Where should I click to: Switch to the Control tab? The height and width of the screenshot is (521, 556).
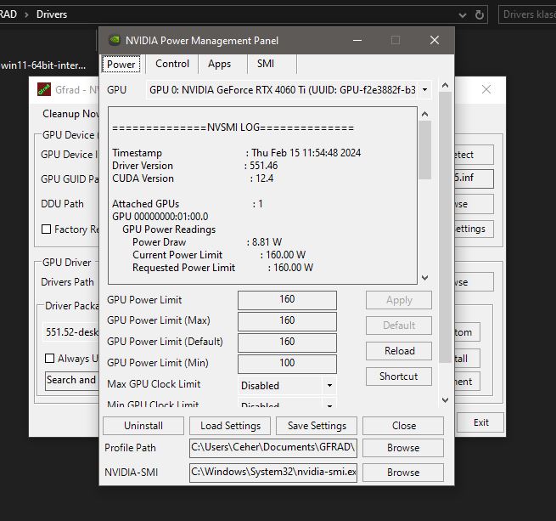coord(172,64)
